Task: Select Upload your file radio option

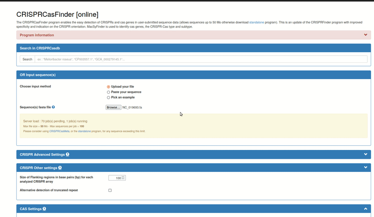Action: tap(108, 87)
